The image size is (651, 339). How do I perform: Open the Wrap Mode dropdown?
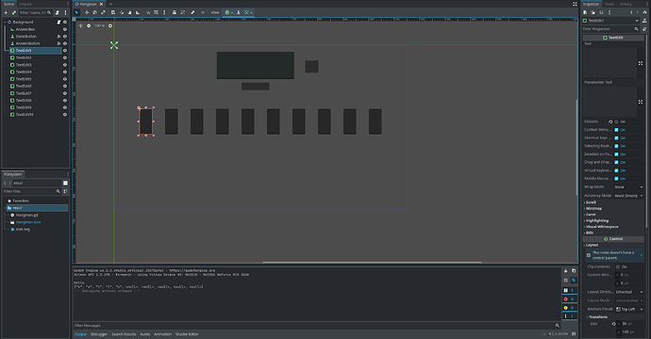coord(628,186)
